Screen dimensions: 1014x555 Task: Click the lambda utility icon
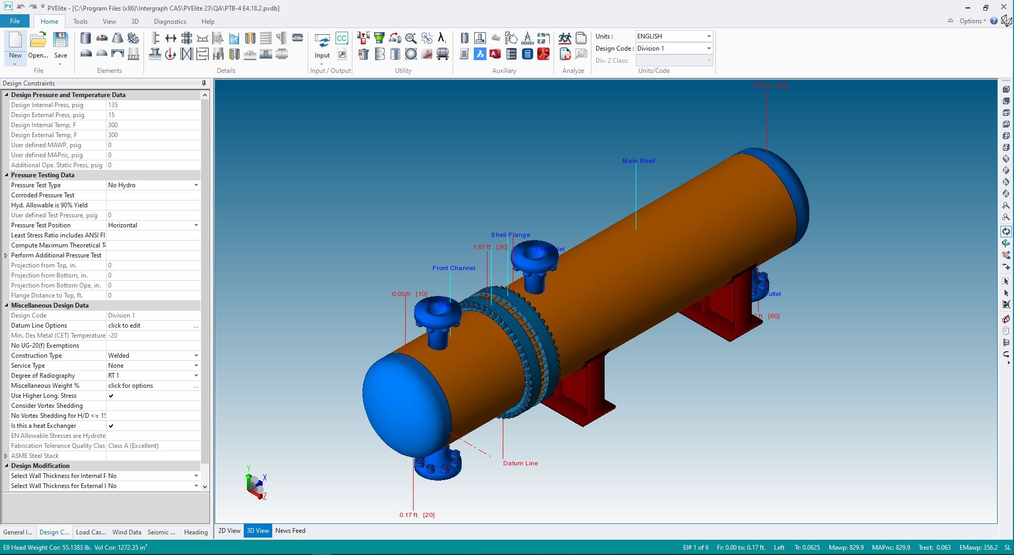pyautogui.click(x=442, y=38)
